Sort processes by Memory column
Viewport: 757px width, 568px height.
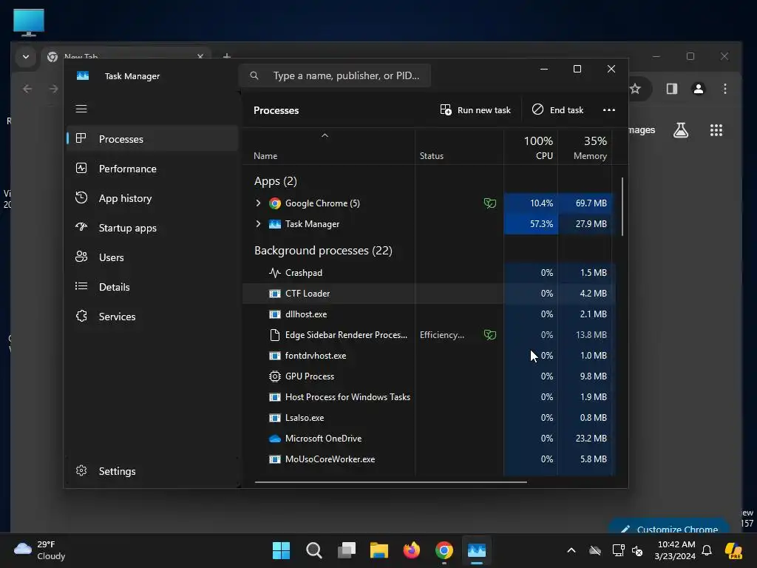point(585,148)
